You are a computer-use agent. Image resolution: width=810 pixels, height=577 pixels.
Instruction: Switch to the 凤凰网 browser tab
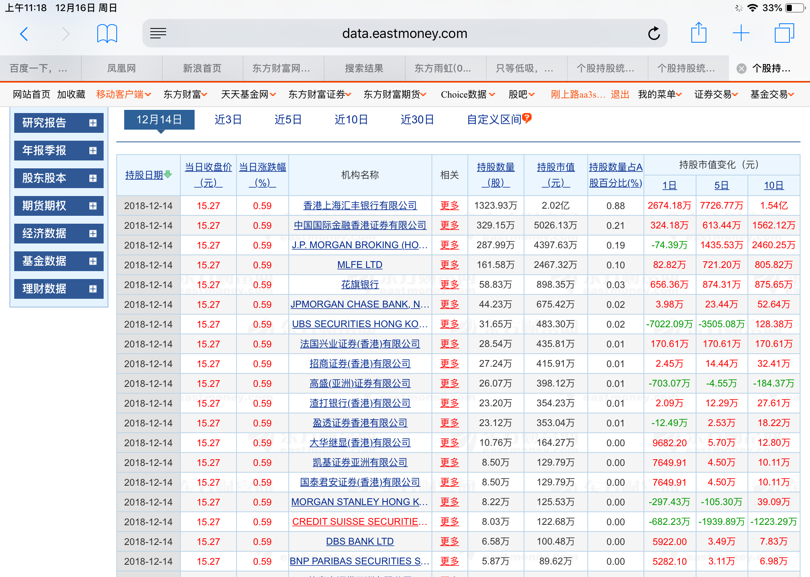pos(122,69)
